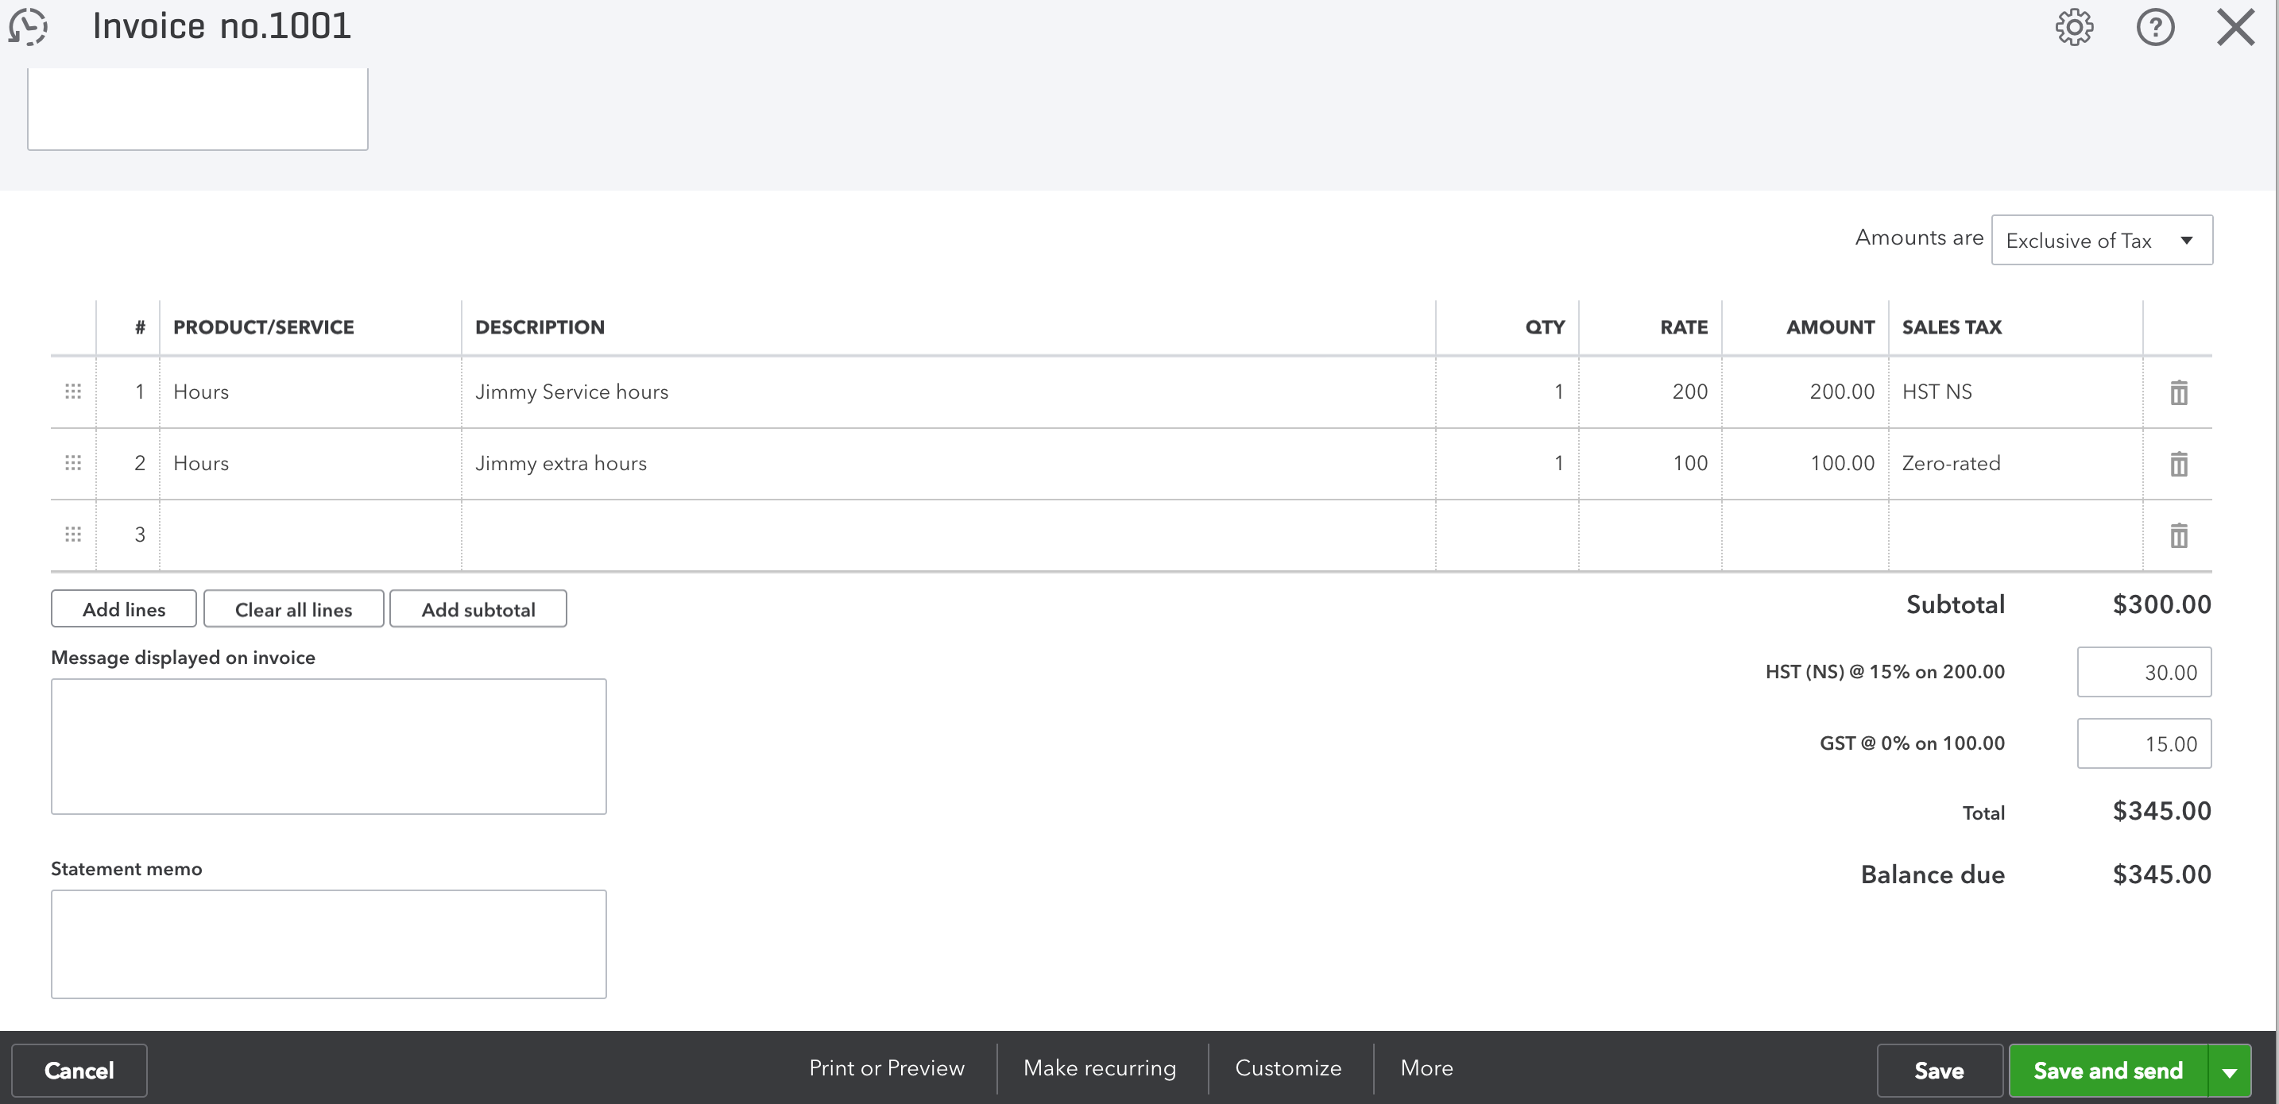
Task: Select Customize in the bottom bar
Action: [1287, 1067]
